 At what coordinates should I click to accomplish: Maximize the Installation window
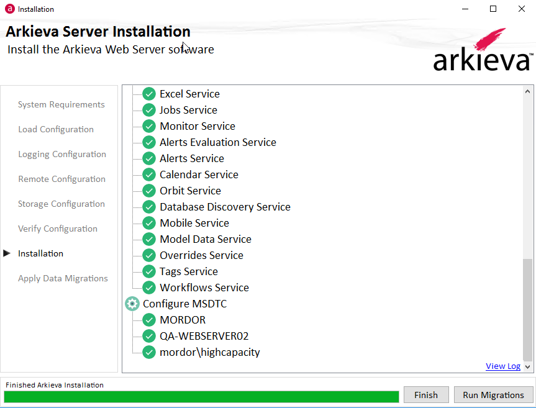(493, 9)
